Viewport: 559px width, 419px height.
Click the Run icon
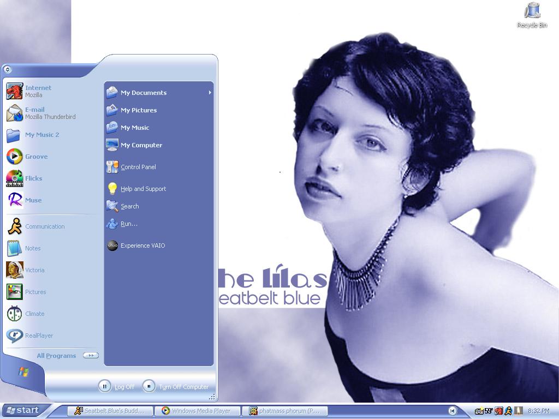[x=112, y=224]
